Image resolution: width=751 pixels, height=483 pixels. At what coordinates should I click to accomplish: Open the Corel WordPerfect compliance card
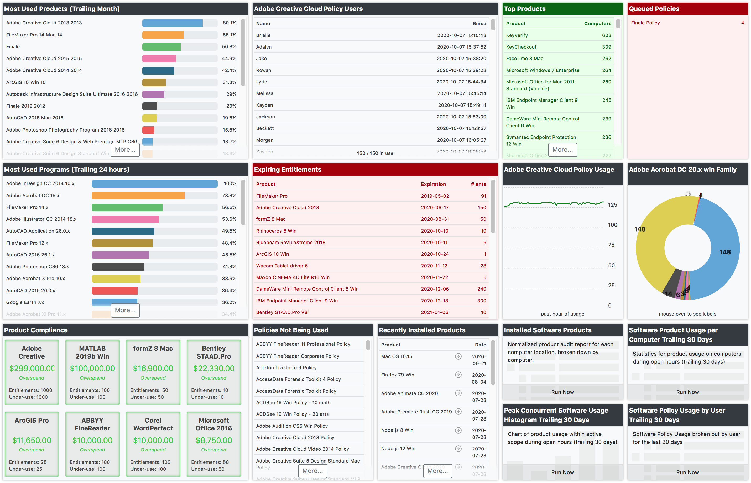click(153, 444)
